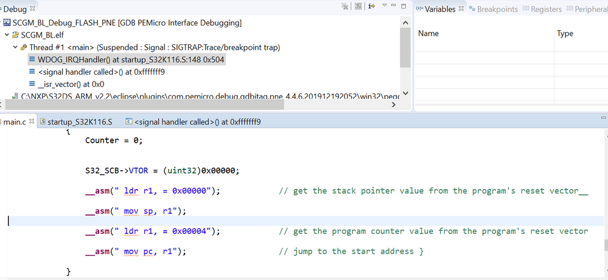Select the signal handler called stack frame
The height and width of the screenshot is (280, 608).
point(101,72)
